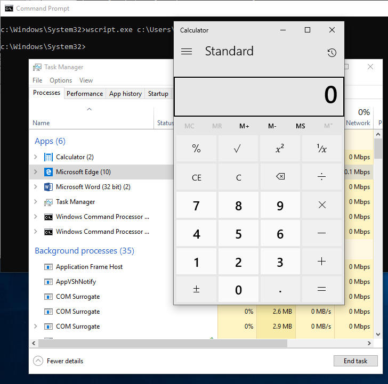Click the plus key
The width and height of the screenshot is (388, 384).
coord(322,261)
